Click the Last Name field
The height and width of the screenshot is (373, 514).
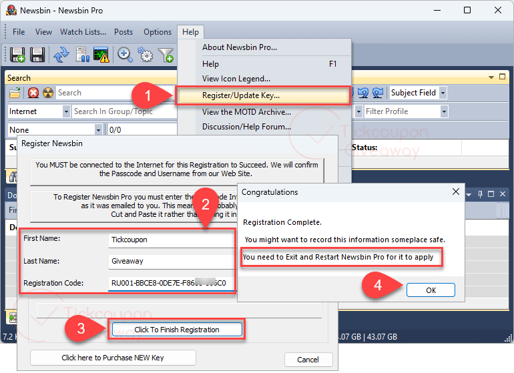[171, 261]
